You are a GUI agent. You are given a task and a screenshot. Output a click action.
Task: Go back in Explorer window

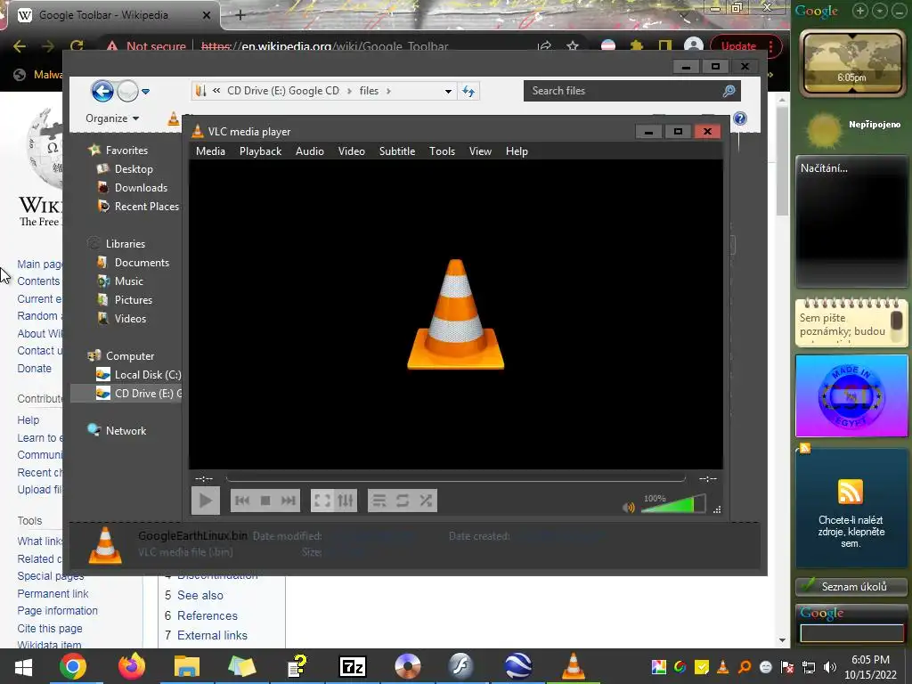point(102,92)
